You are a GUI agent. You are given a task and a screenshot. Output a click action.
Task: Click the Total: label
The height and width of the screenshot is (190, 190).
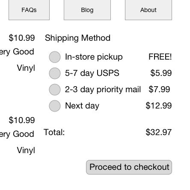click(x=54, y=132)
